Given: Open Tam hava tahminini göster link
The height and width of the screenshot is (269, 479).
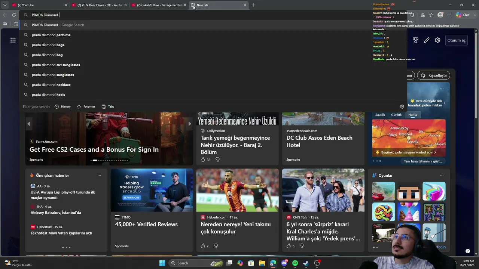Looking at the screenshot, I should pyautogui.click(x=423, y=161).
